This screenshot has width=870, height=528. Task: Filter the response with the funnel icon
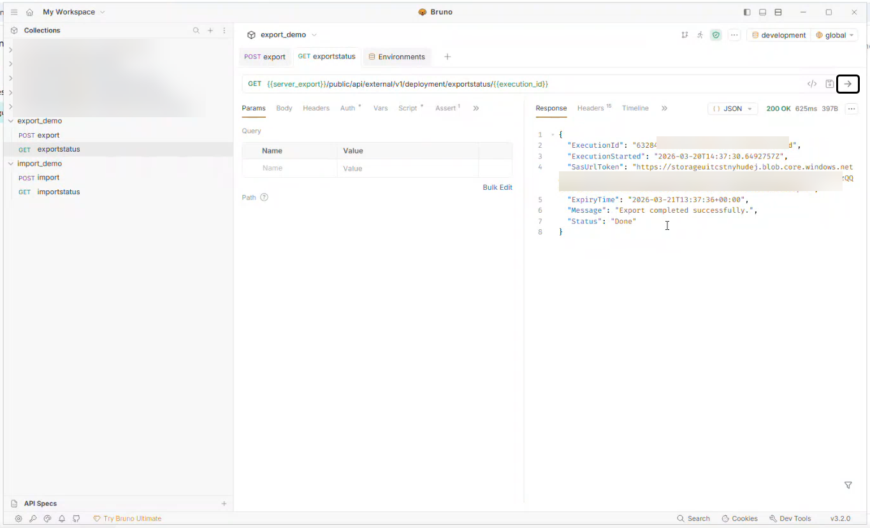coord(848,485)
